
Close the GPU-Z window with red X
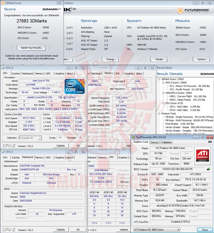(210, 137)
